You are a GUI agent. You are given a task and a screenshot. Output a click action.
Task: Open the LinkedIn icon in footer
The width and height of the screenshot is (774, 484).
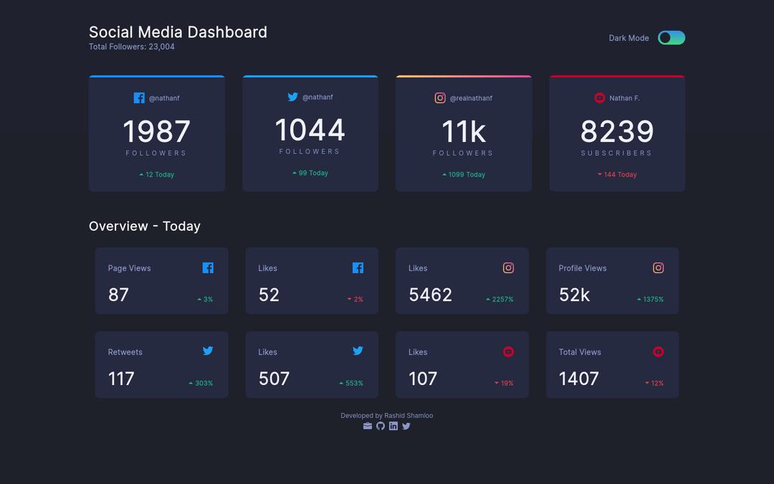[393, 426]
